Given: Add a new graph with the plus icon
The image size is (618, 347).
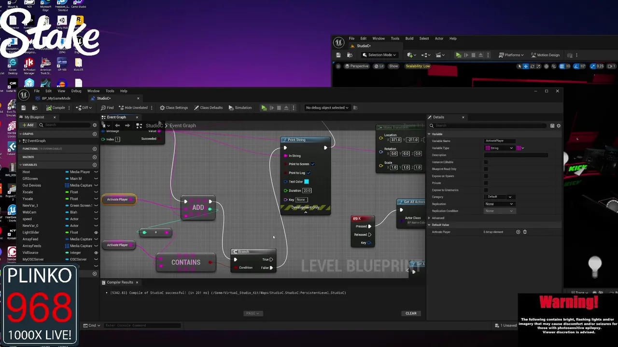Looking at the screenshot, I should (x=95, y=134).
